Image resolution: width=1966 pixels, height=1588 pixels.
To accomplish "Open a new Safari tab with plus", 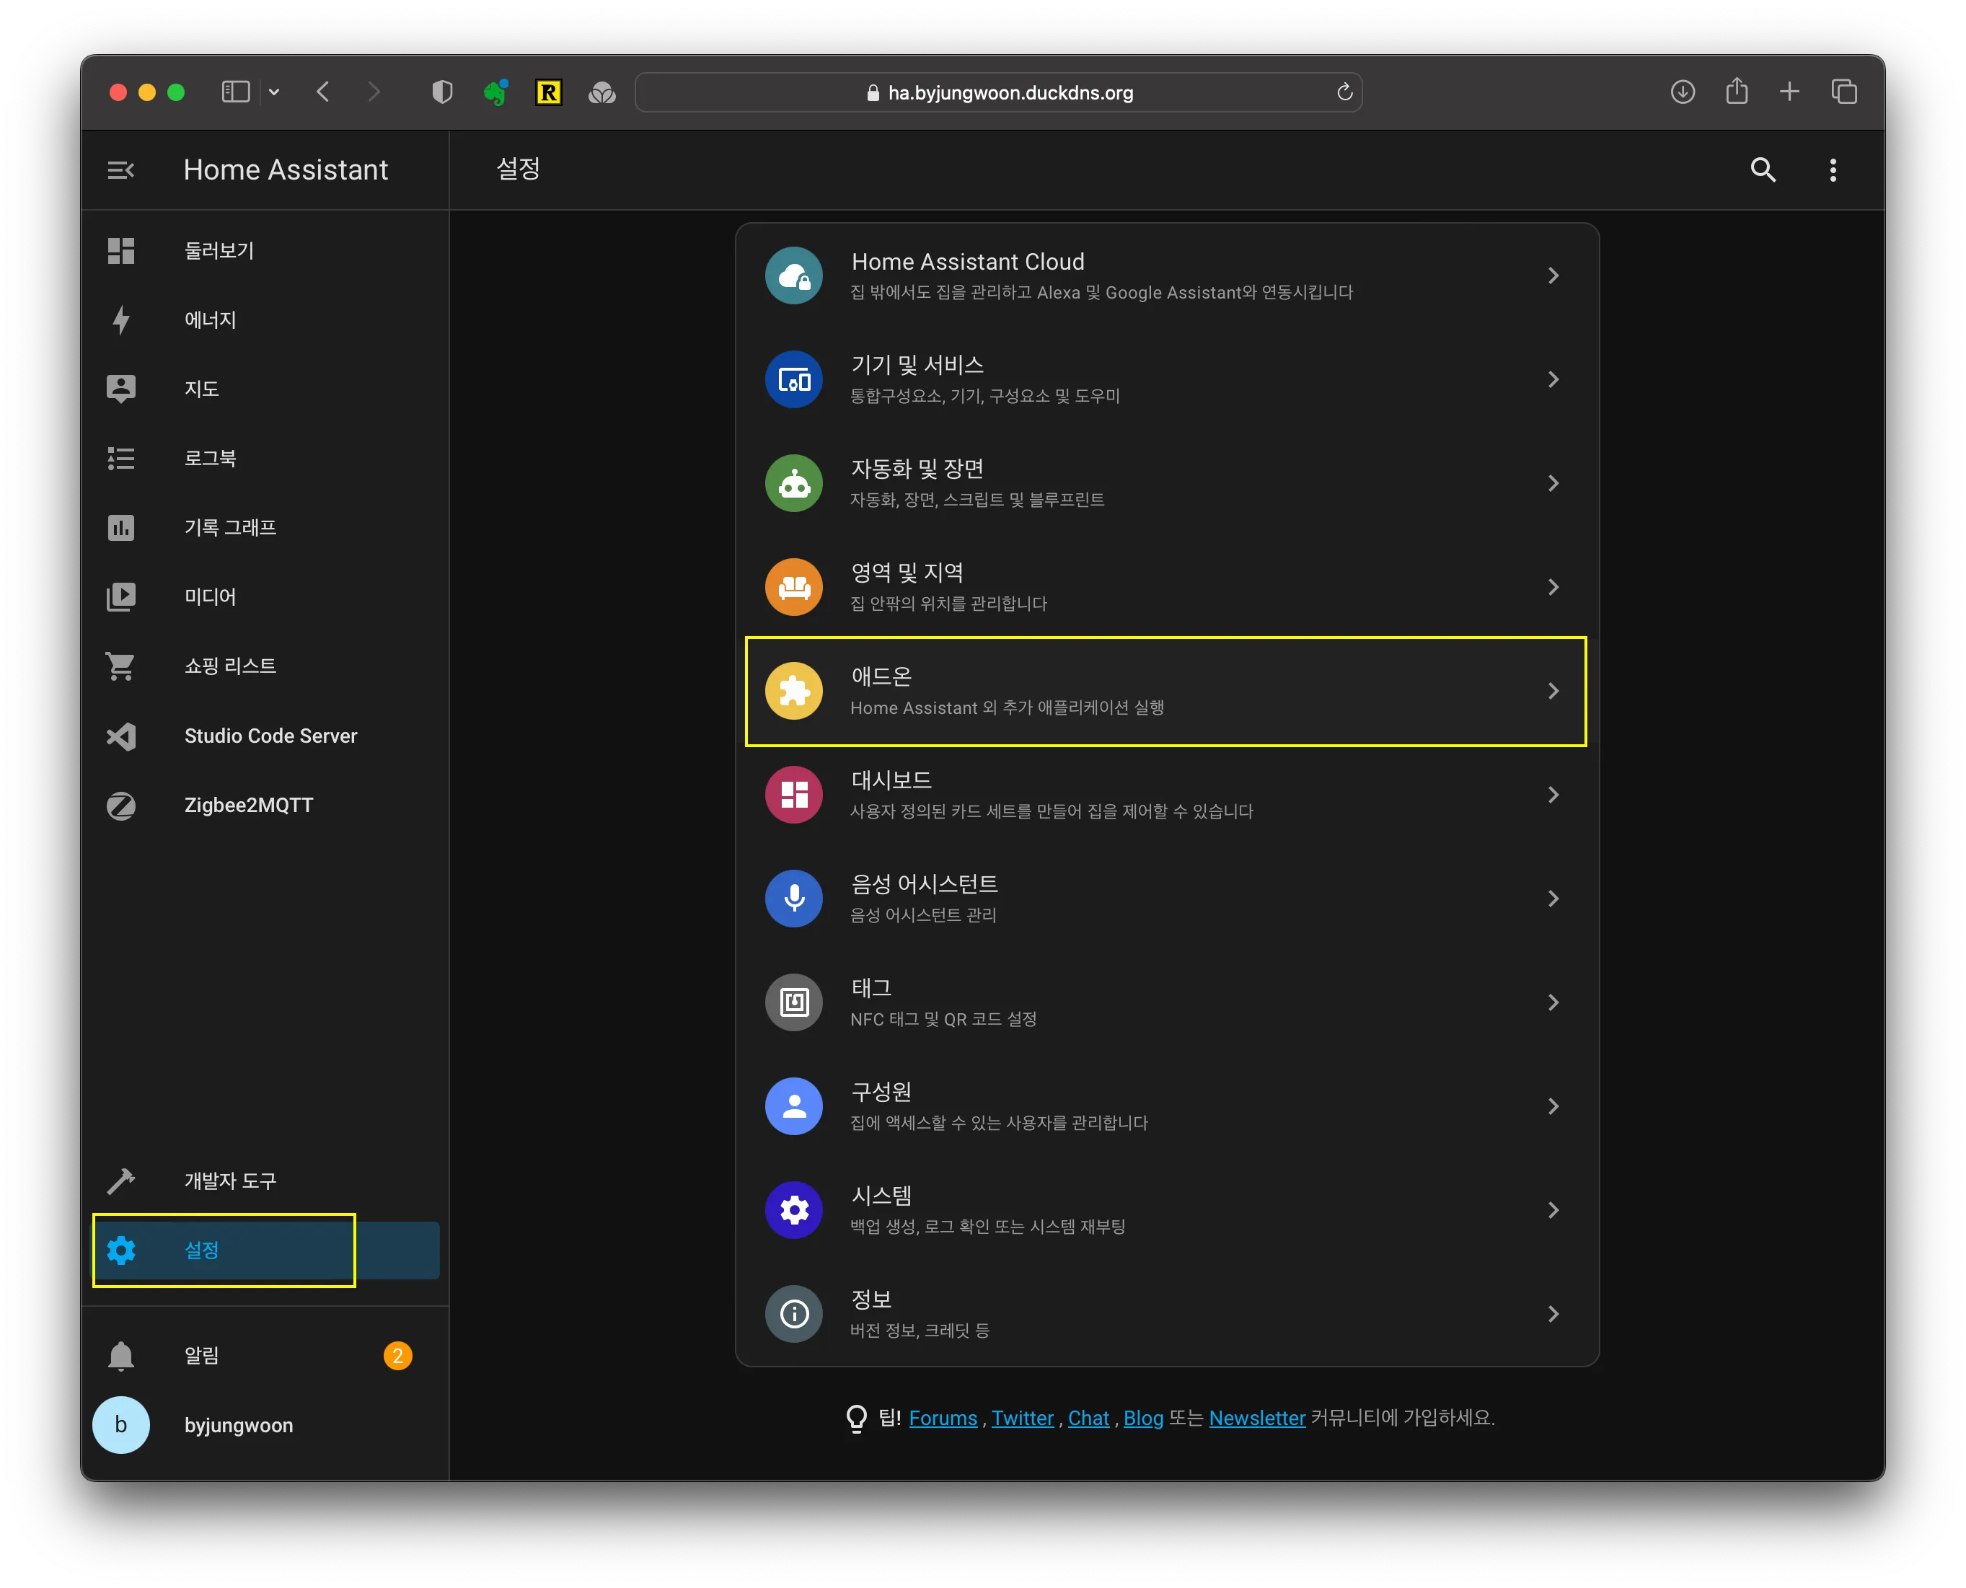I will (1789, 92).
